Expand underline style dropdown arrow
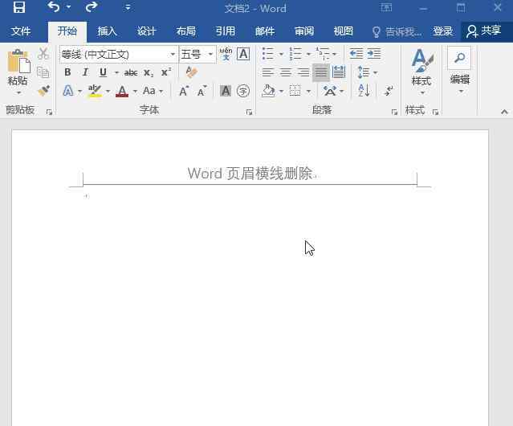Viewport: 513px width, 426px height. coord(116,72)
